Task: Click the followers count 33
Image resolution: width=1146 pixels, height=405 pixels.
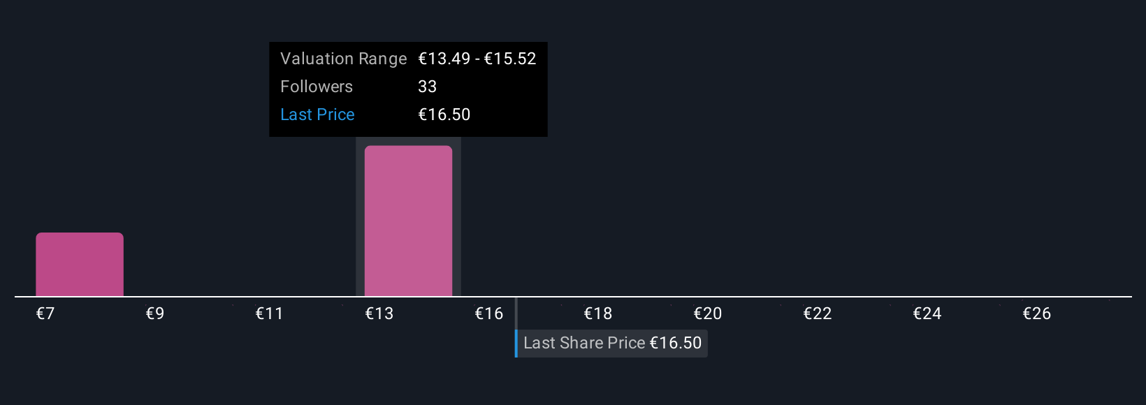Action: pyautogui.click(x=427, y=87)
